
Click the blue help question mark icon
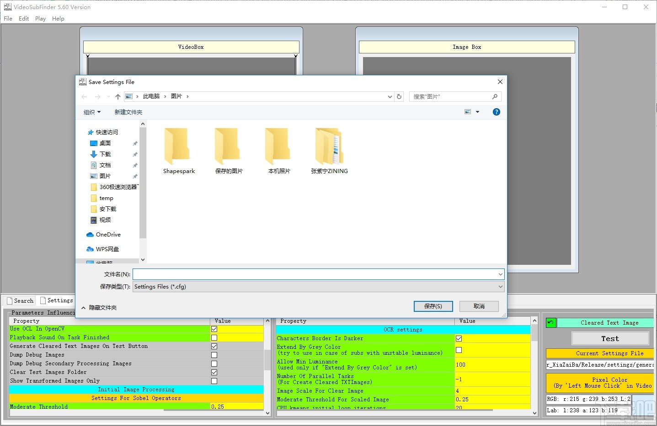(x=496, y=112)
